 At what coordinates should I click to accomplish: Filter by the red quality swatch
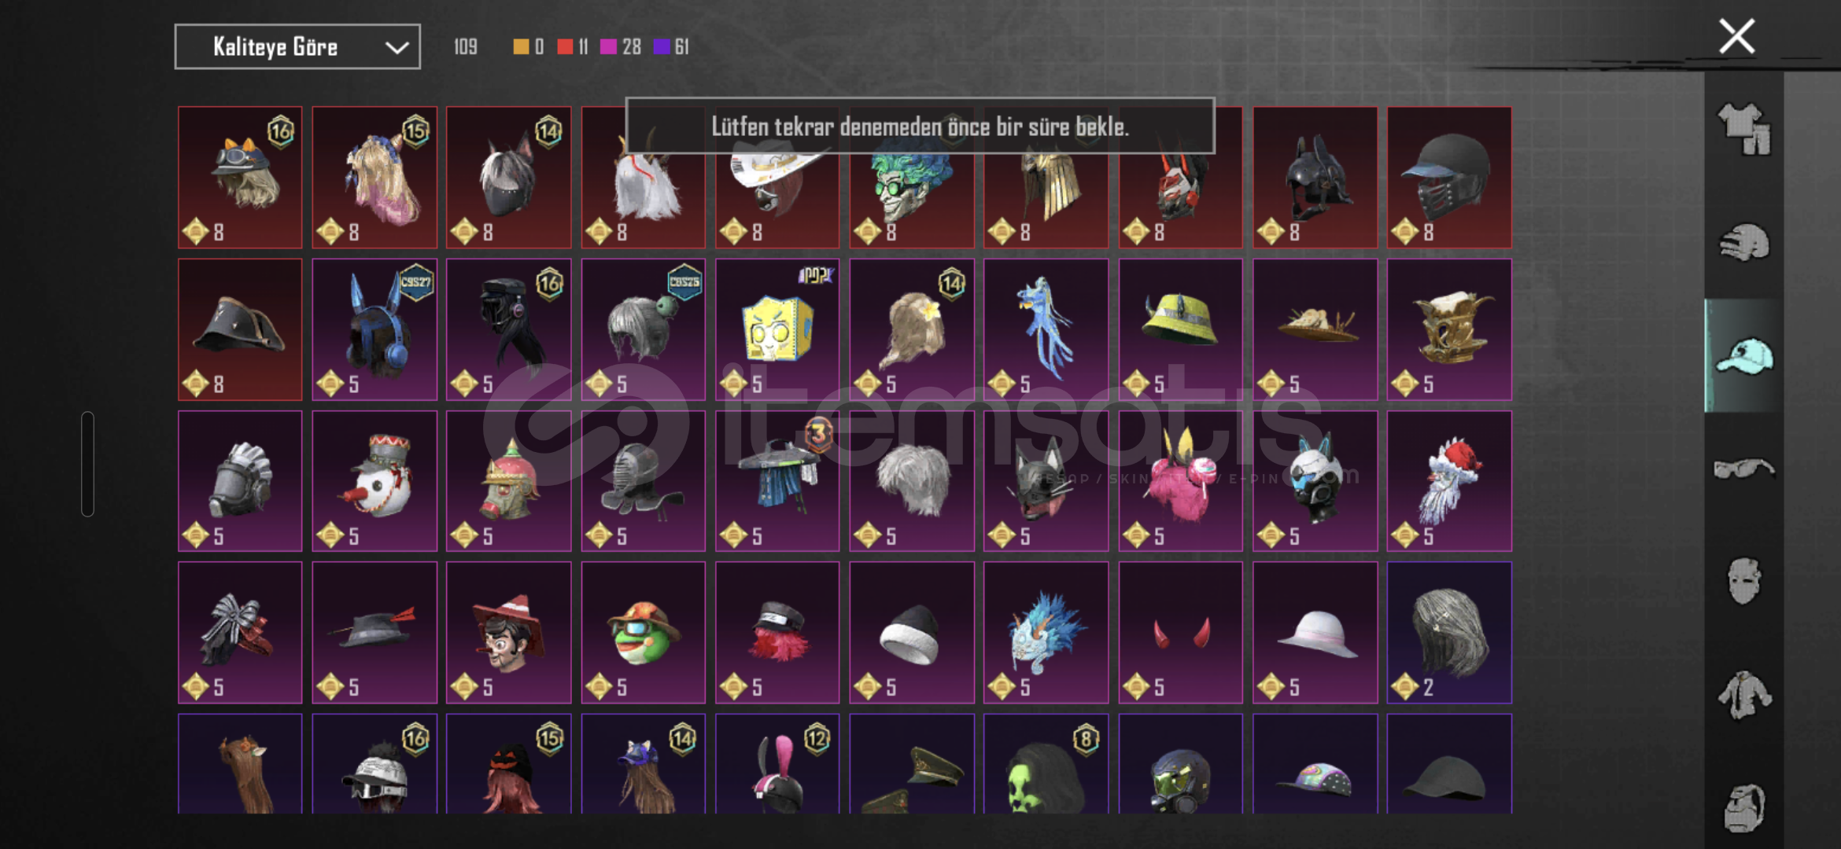tap(565, 47)
